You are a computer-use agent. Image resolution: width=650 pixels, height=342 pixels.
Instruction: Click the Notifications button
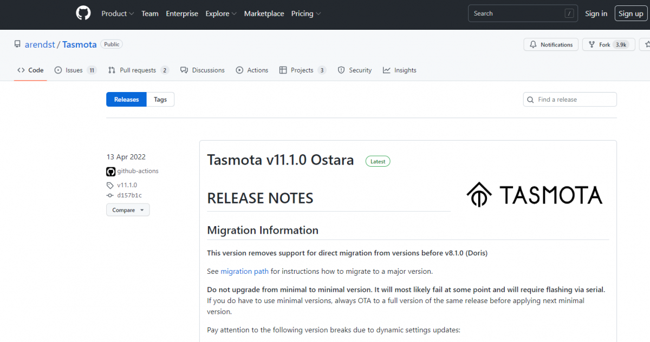click(551, 45)
